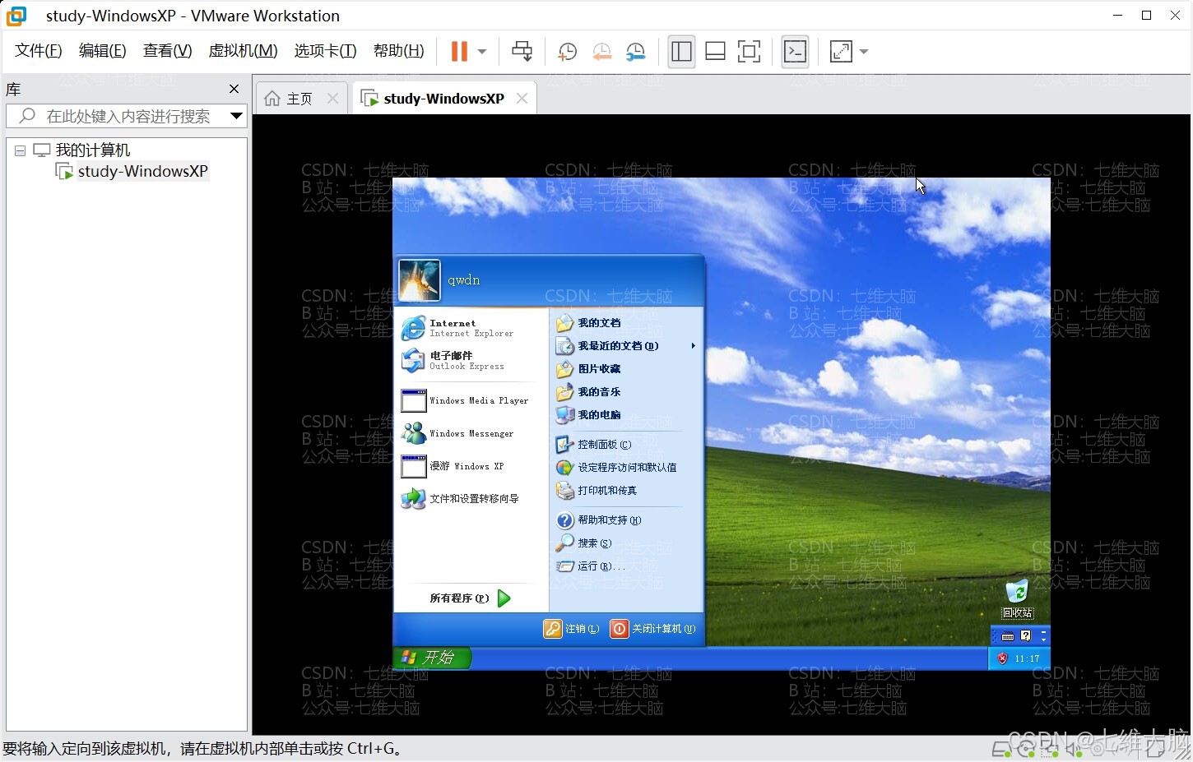Toggle the console view button

[795, 52]
